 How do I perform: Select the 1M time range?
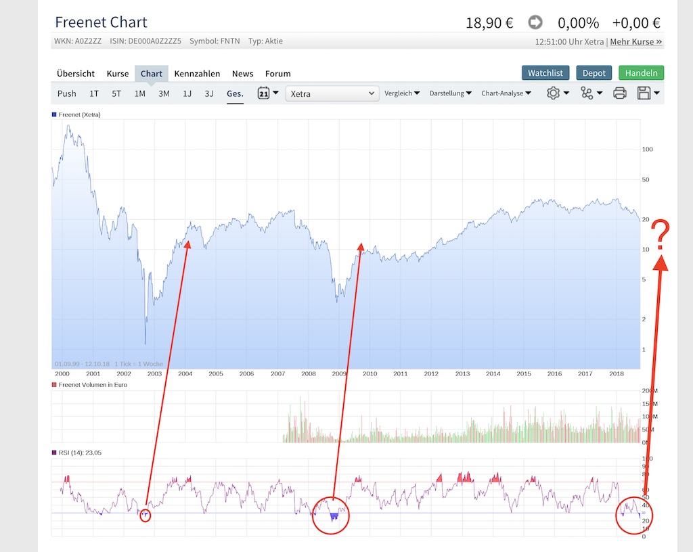pyautogui.click(x=140, y=93)
